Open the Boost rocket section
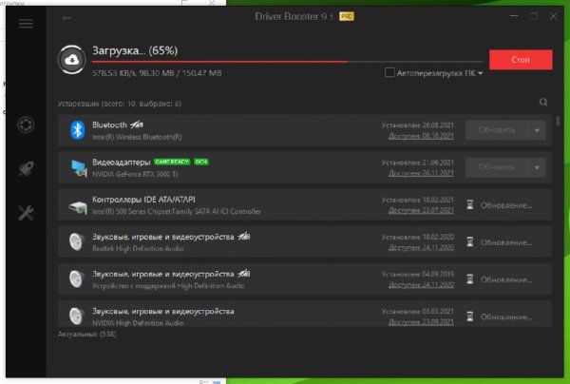Viewport: 570px width, 384px height. tap(26, 169)
